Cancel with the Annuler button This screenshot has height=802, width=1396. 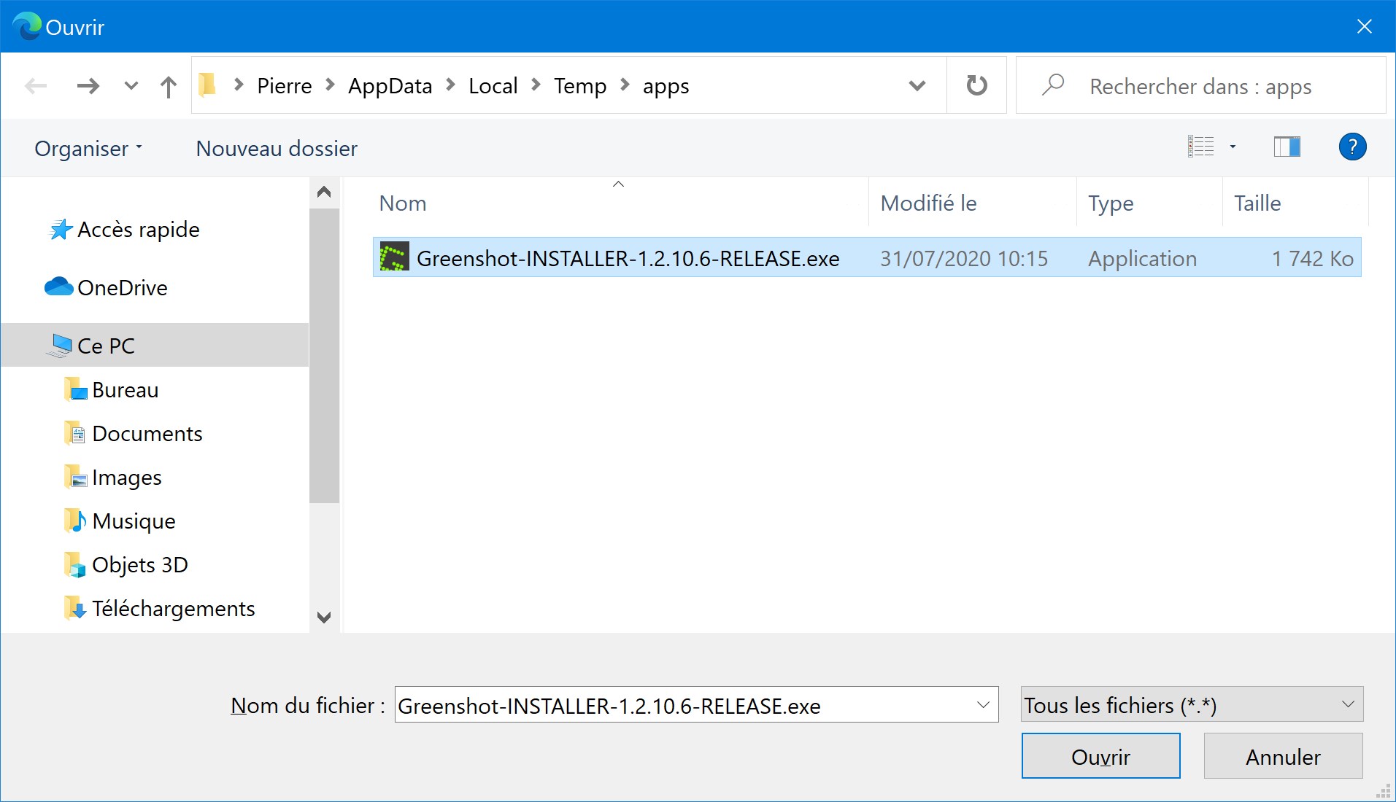pos(1283,756)
